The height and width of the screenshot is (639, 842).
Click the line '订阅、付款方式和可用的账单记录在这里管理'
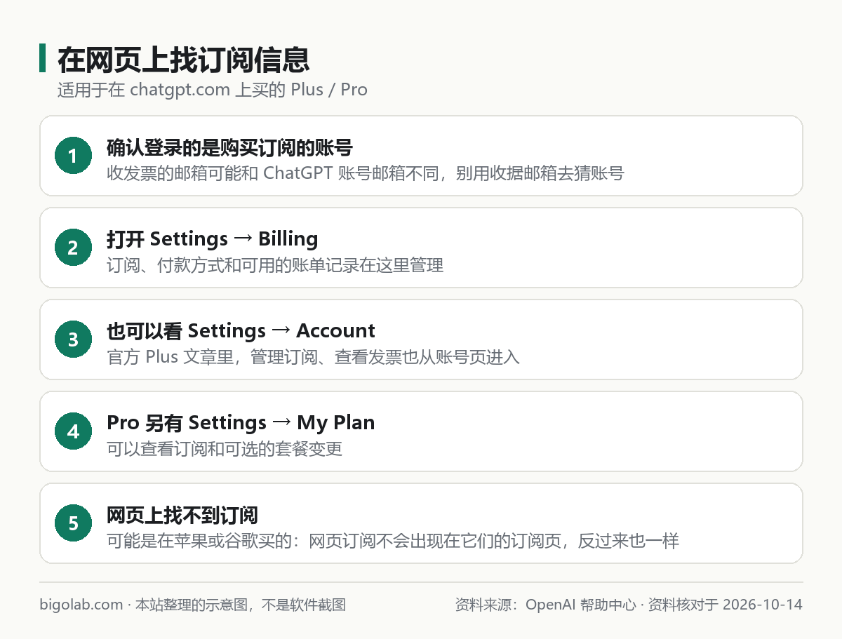tap(275, 265)
